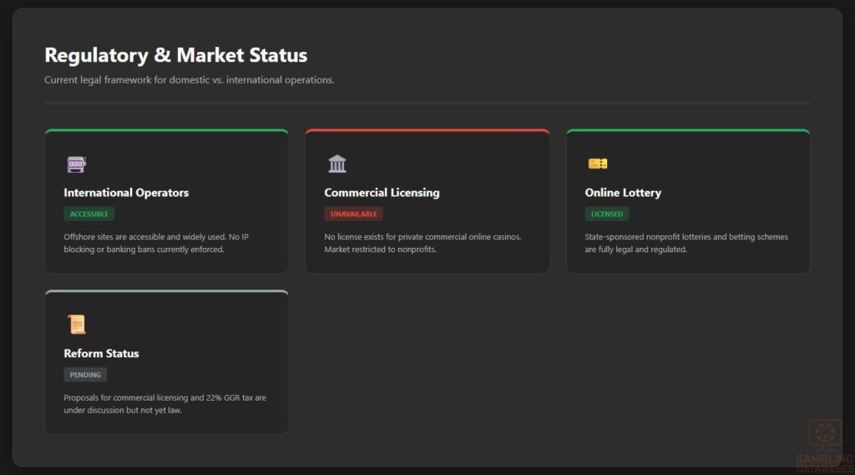Click the text stating no license exists
855x475 pixels.
click(x=422, y=243)
